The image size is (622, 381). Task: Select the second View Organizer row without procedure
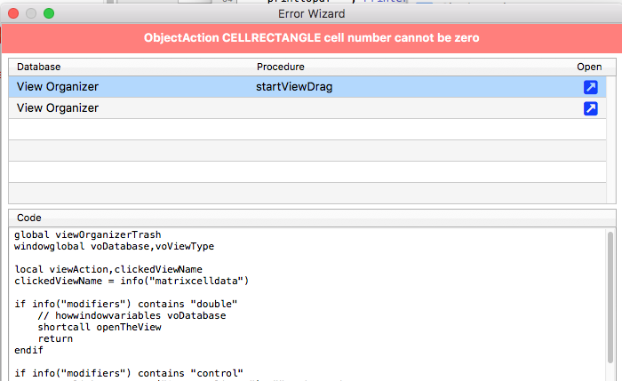(x=307, y=107)
